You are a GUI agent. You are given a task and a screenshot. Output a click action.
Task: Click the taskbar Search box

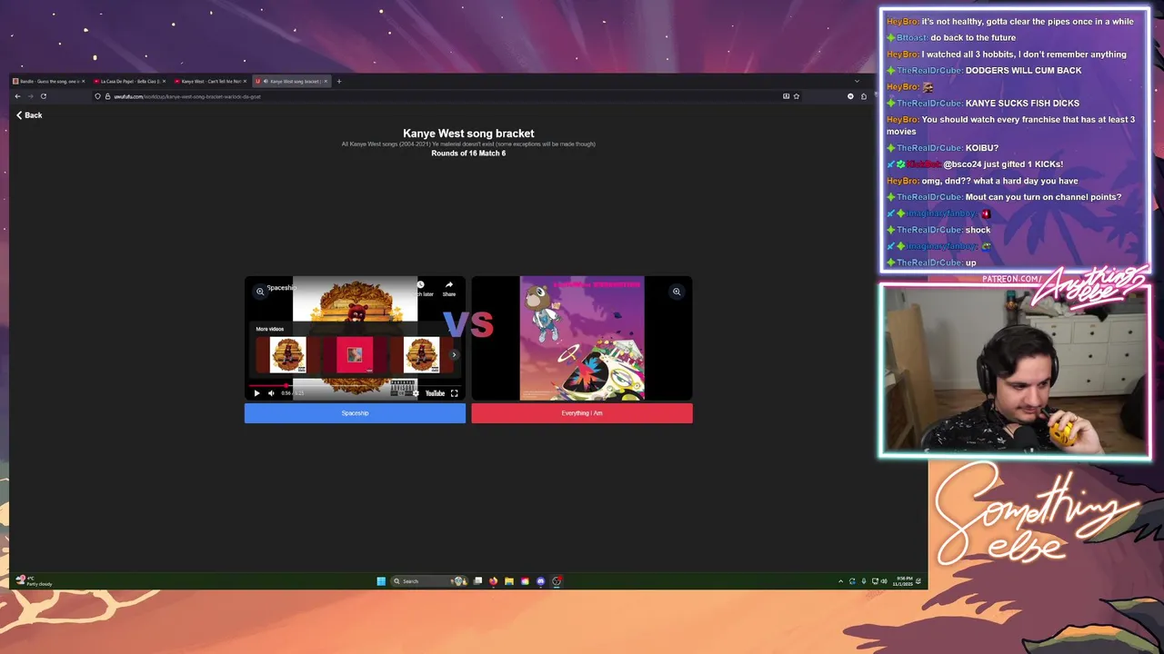pos(429,581)
